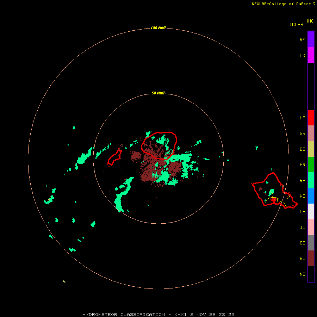Click the HHC product code text
Viewport: 317px width, 317px height.
point(309,21)
